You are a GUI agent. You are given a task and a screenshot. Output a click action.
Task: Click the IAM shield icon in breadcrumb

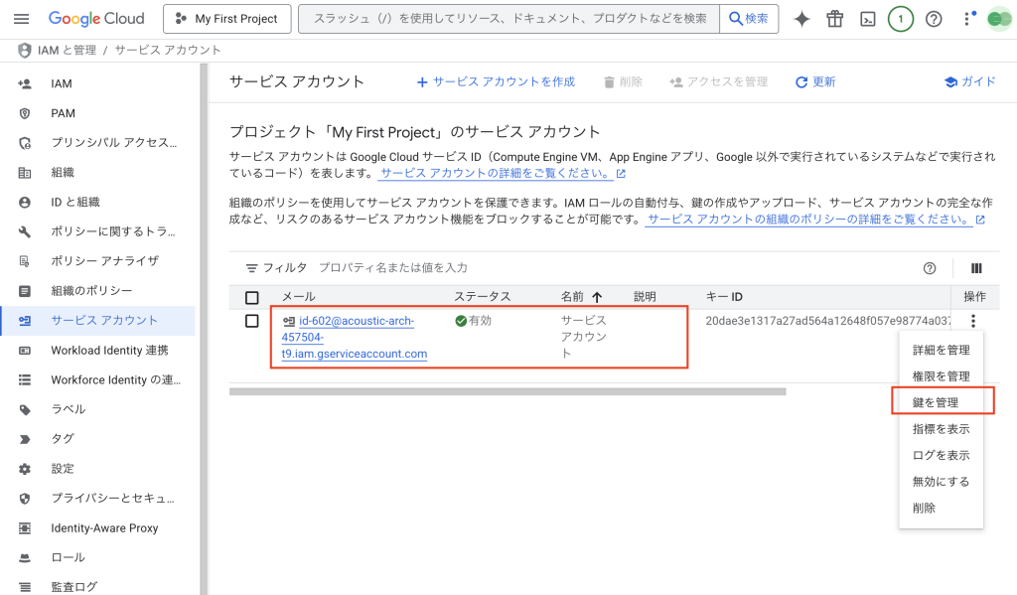tap(24, 50)
